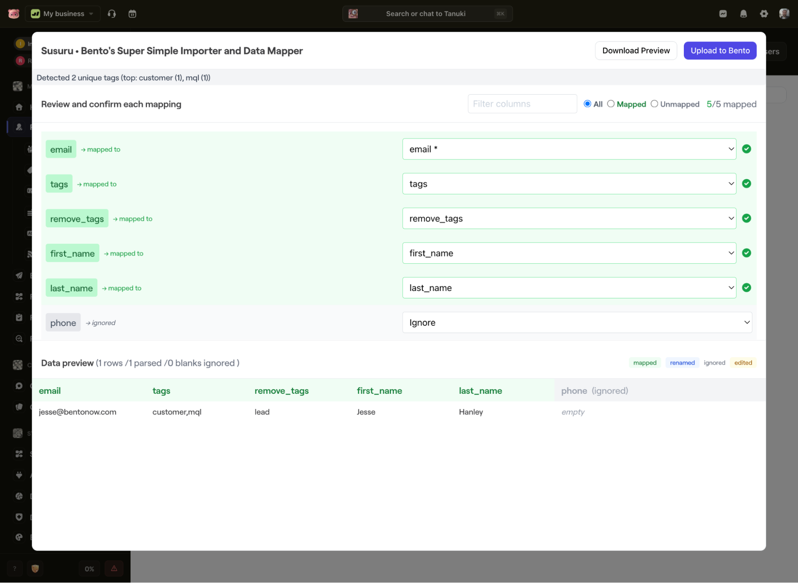
Task: Select the Mapped radio button
Action: click(x=611, y=104)
